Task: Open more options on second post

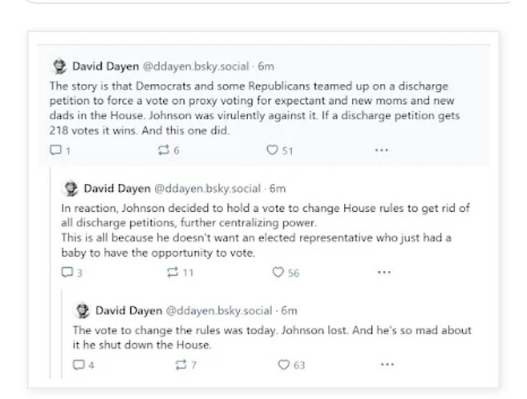Action: pos(384,272)
